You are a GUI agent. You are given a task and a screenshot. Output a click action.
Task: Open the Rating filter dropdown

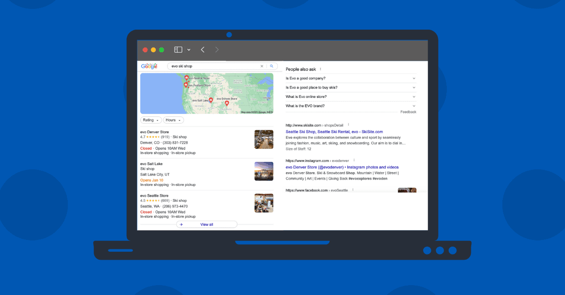pyautogui.click(x=151, y=120)
